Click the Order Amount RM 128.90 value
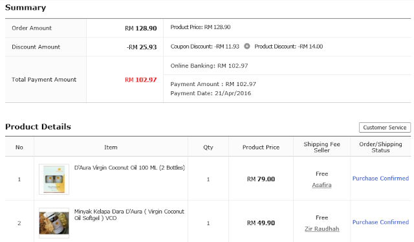The image size is (414, 242). click(141, 28)
